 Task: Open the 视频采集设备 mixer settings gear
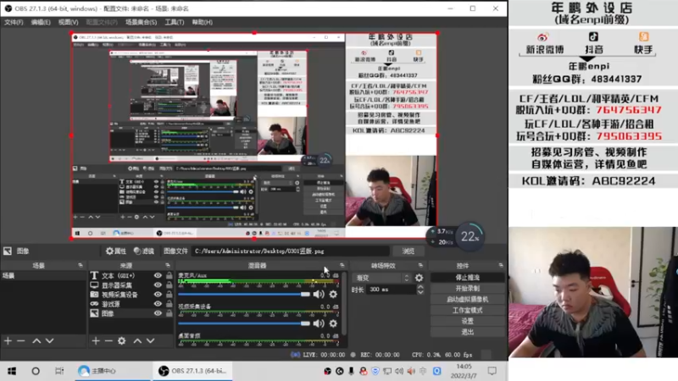[x=333, y=323]
